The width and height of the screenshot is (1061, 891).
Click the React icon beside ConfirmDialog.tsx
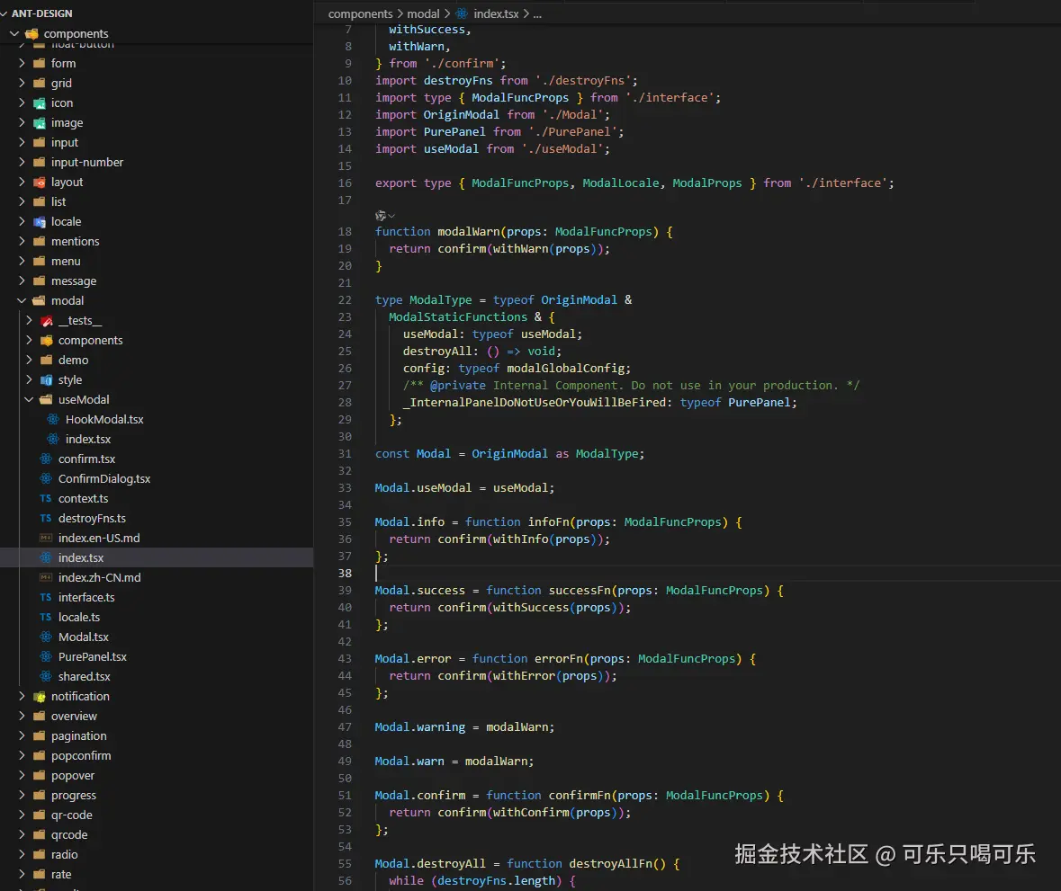pyautogui.click(x=45, y=478)
